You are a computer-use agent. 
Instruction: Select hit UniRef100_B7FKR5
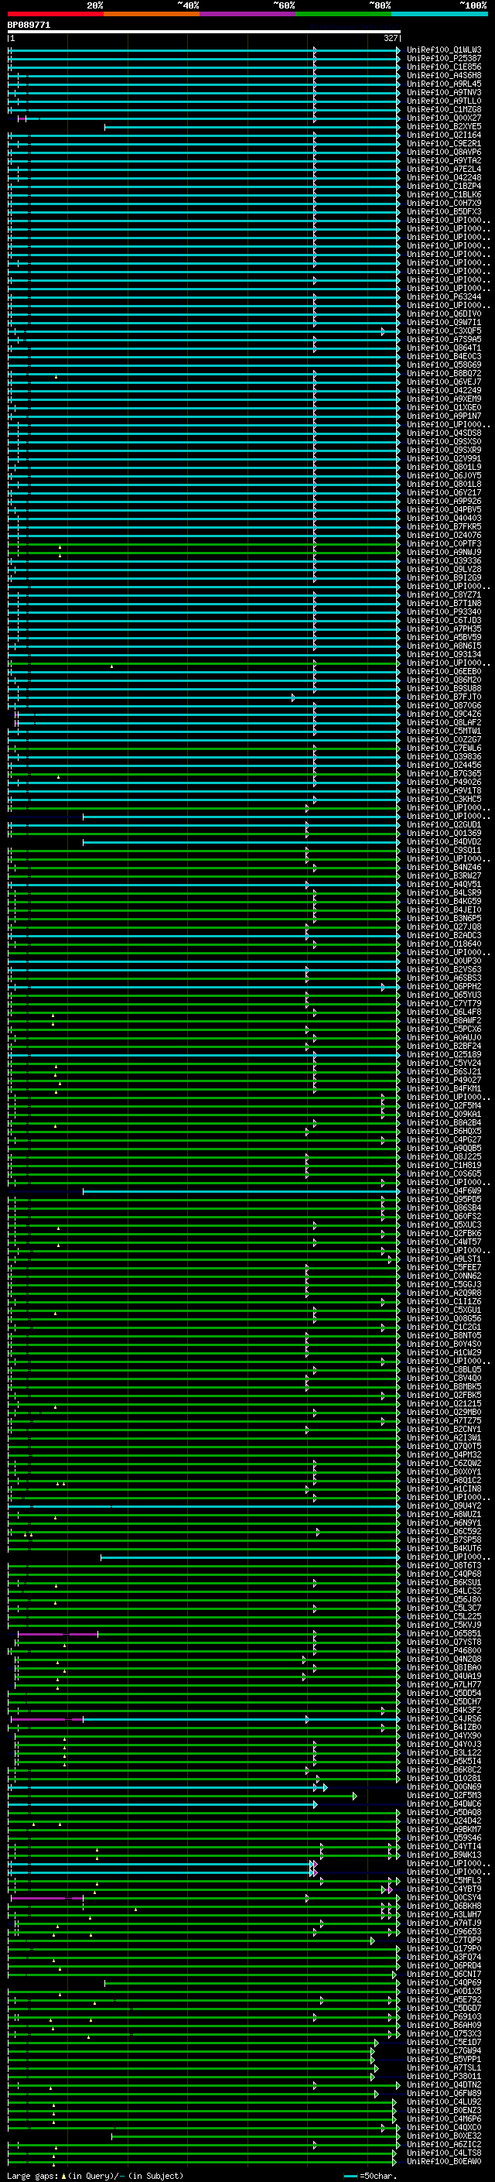443,527
